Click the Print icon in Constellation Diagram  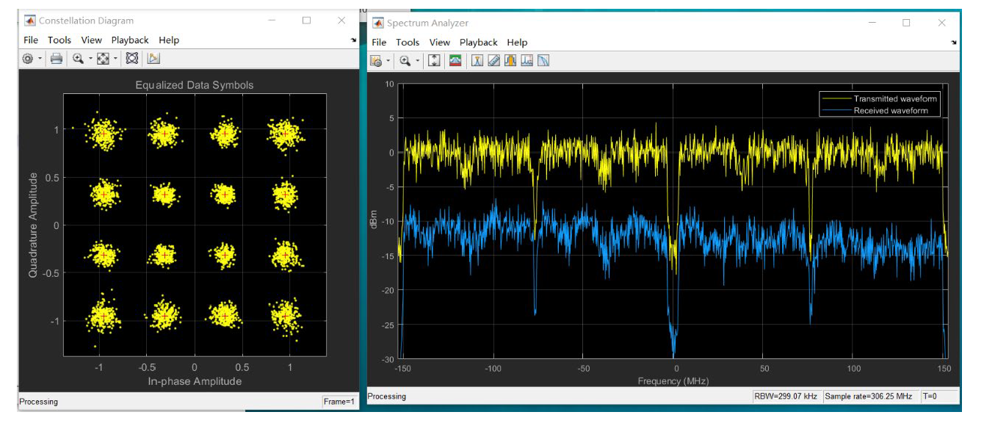56,59
